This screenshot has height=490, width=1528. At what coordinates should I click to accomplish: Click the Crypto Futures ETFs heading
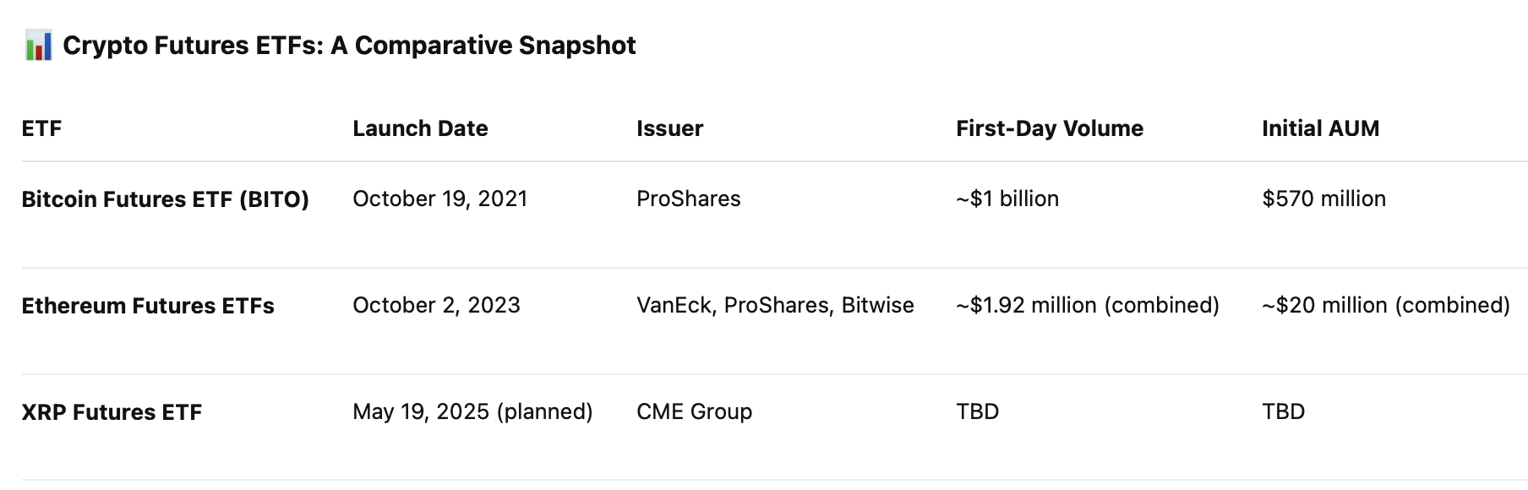pos(349,46)
